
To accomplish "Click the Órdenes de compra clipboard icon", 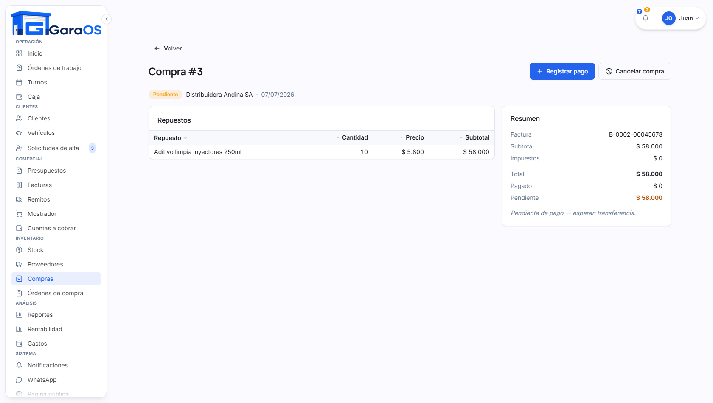I will pos(19,293).
